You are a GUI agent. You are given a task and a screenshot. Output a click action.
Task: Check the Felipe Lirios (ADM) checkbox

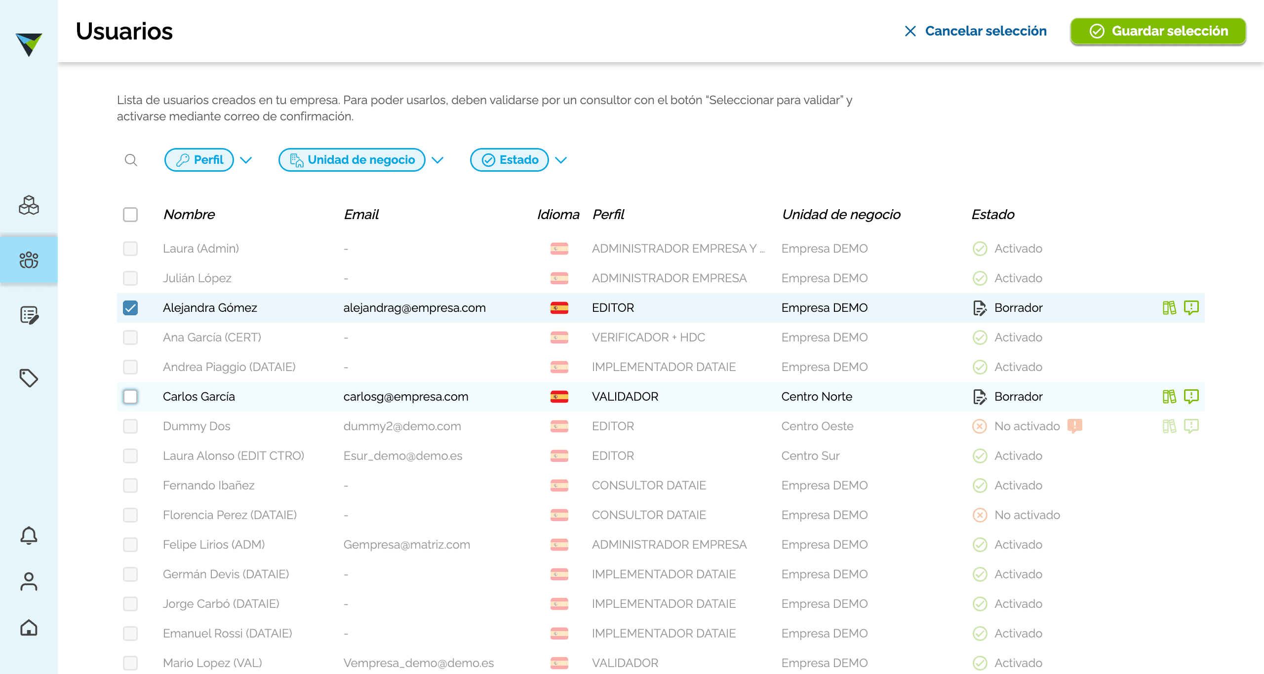coord(130,545)
